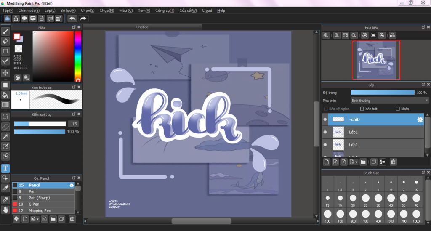This screenshot has height=231, width=431.
Task: Click the export share icon in toolbar
Action: coord(16,19)
